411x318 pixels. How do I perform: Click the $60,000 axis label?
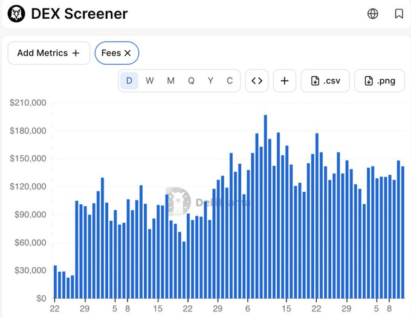click(x=30, y=242)
